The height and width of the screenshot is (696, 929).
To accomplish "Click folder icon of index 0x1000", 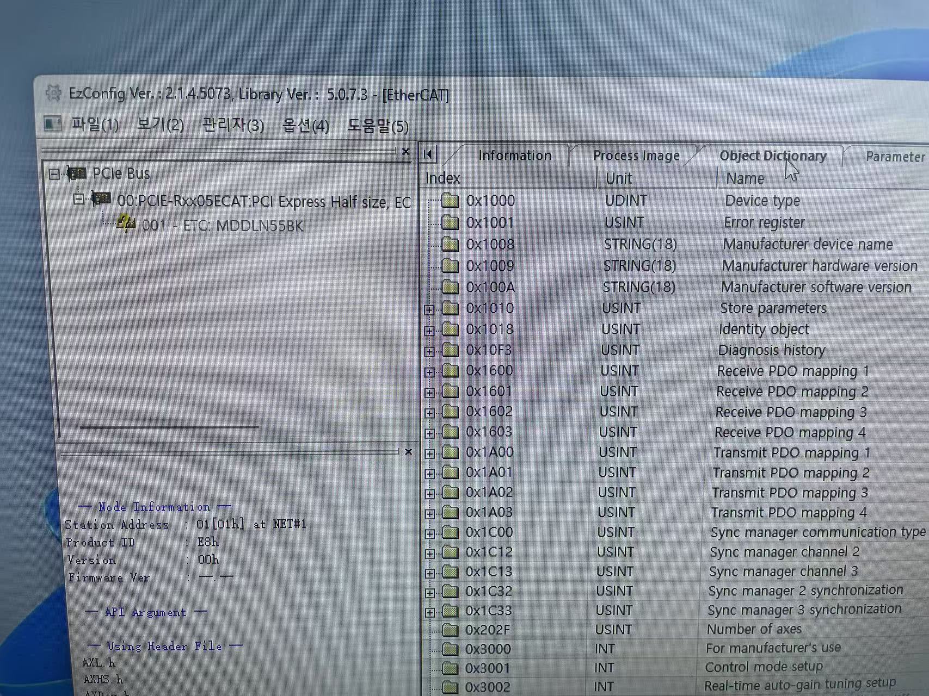I will tap(450, 201).
